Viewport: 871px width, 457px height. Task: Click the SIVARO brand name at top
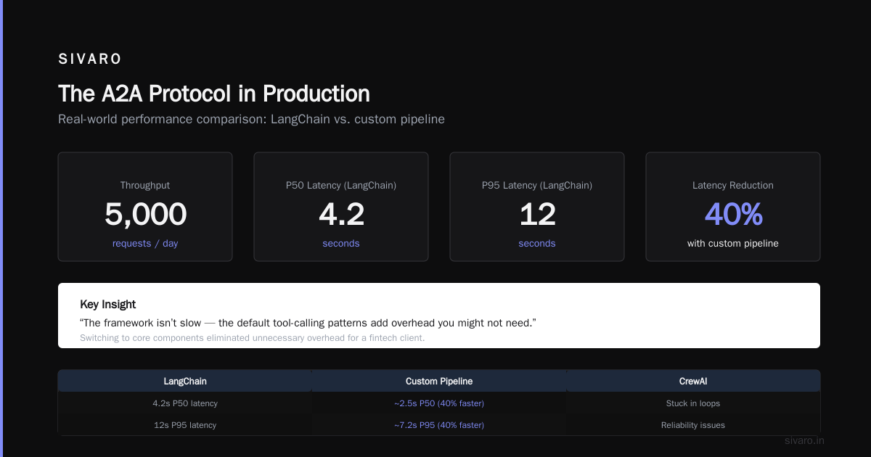point(90,59)
